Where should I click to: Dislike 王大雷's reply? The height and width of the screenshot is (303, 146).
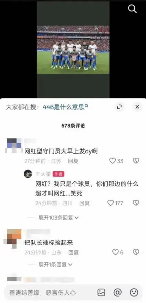pos(136,203)
